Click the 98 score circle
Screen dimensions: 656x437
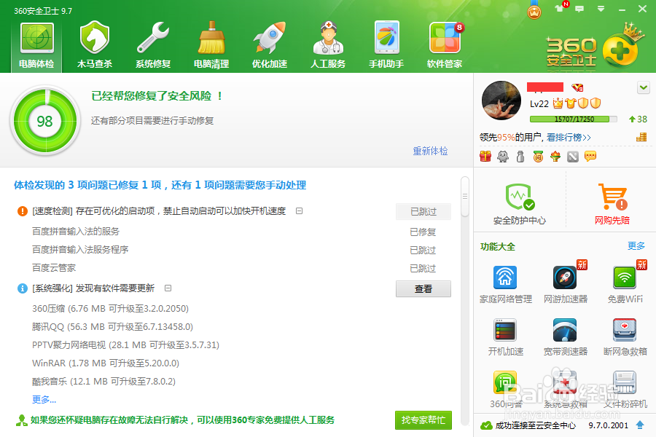(x=44, y=121)
